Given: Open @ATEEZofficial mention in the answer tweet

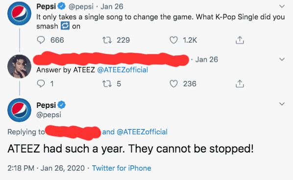Looking at the screenshot, I should coord(122,70).
